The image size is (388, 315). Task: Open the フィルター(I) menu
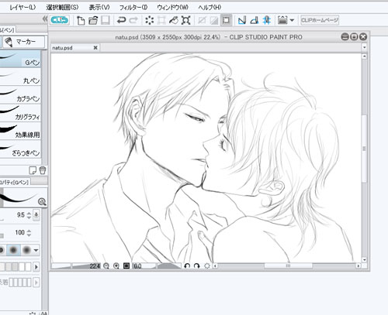pos(133,7)
